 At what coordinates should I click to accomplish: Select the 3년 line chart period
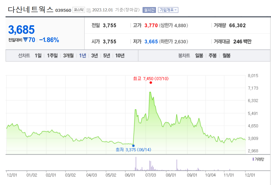pyautogui.click(x=95, y=56)
